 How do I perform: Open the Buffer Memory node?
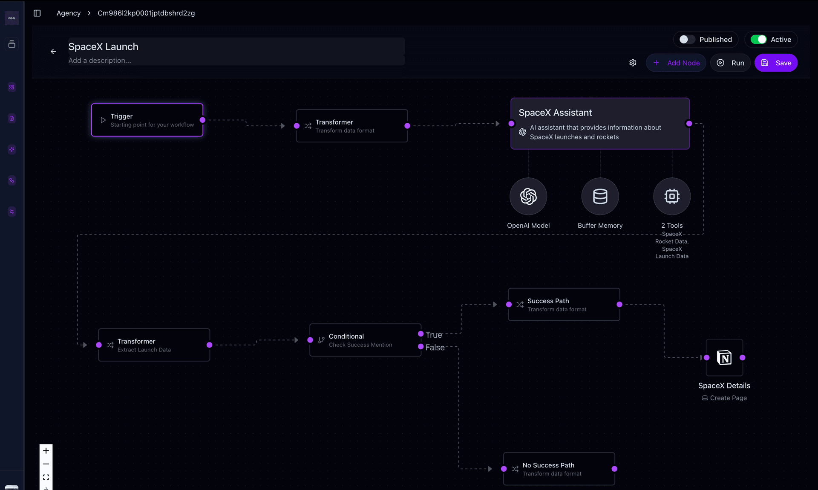click(x=600, y=196)
